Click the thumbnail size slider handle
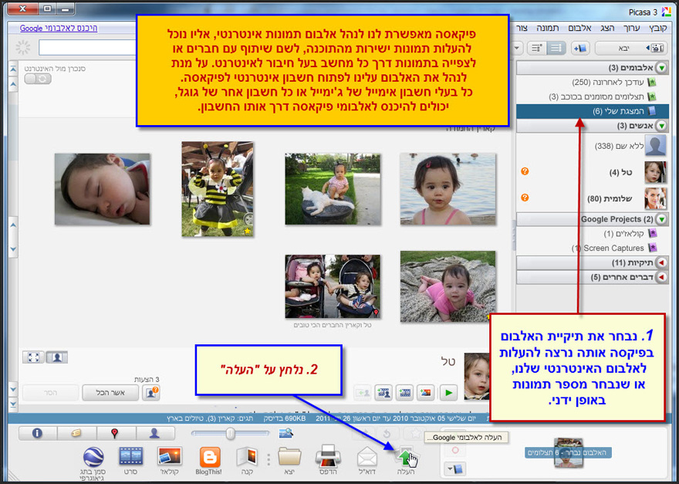 click(x=231, y=432)
